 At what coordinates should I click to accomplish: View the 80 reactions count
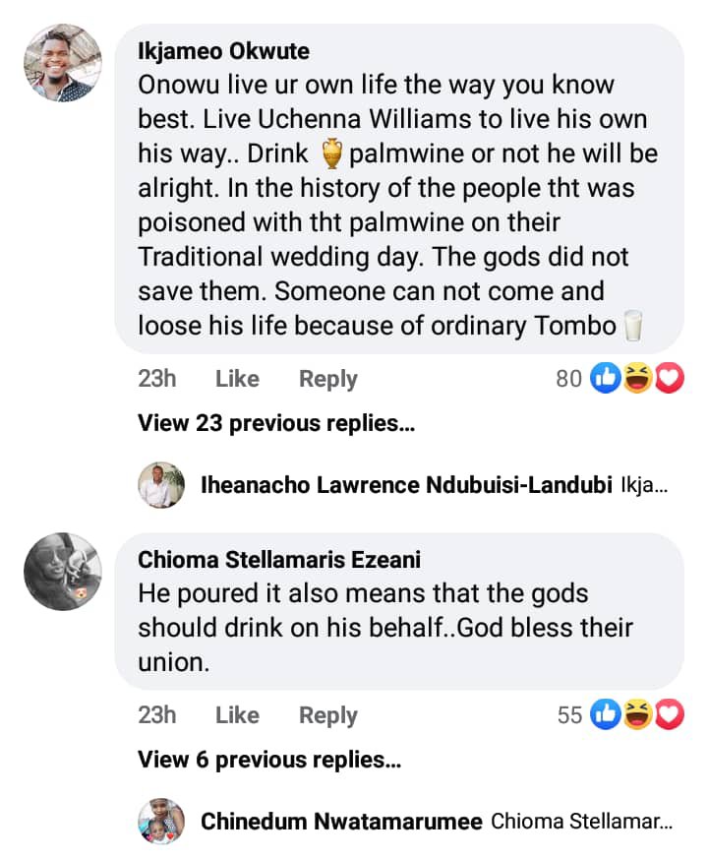(x=569, y=379)
